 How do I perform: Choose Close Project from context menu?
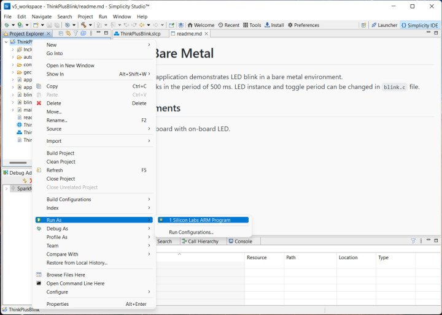[94, 179]
